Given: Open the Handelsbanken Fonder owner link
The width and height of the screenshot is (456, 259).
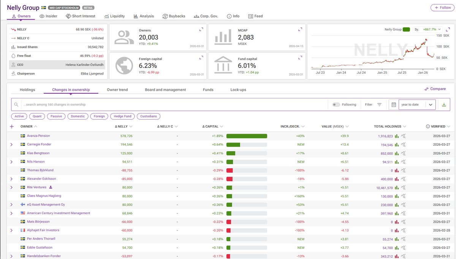Looking at the screenshot, I should click(x=44, y=256).
